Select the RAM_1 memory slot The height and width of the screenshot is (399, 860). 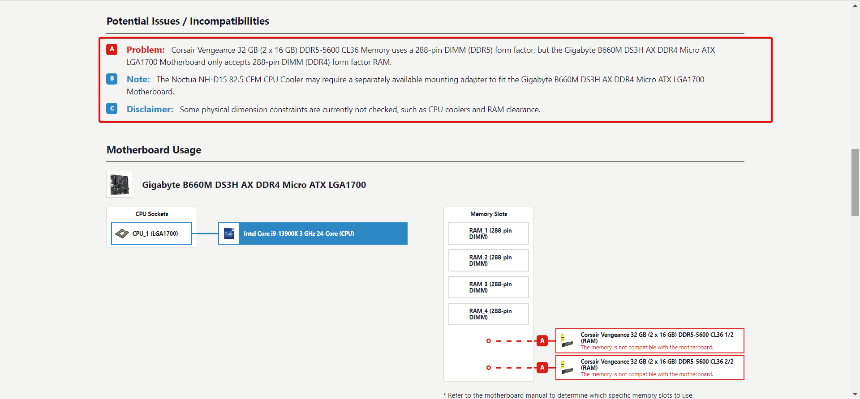(x=489, y=233)
